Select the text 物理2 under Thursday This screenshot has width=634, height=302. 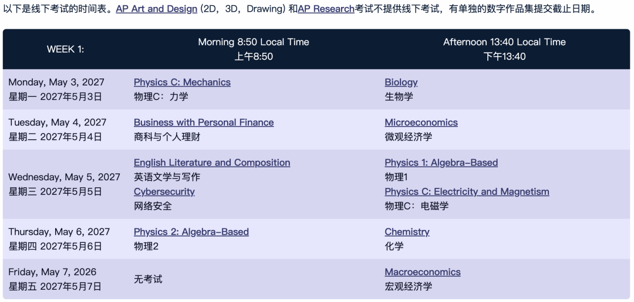tap(146, 246)
